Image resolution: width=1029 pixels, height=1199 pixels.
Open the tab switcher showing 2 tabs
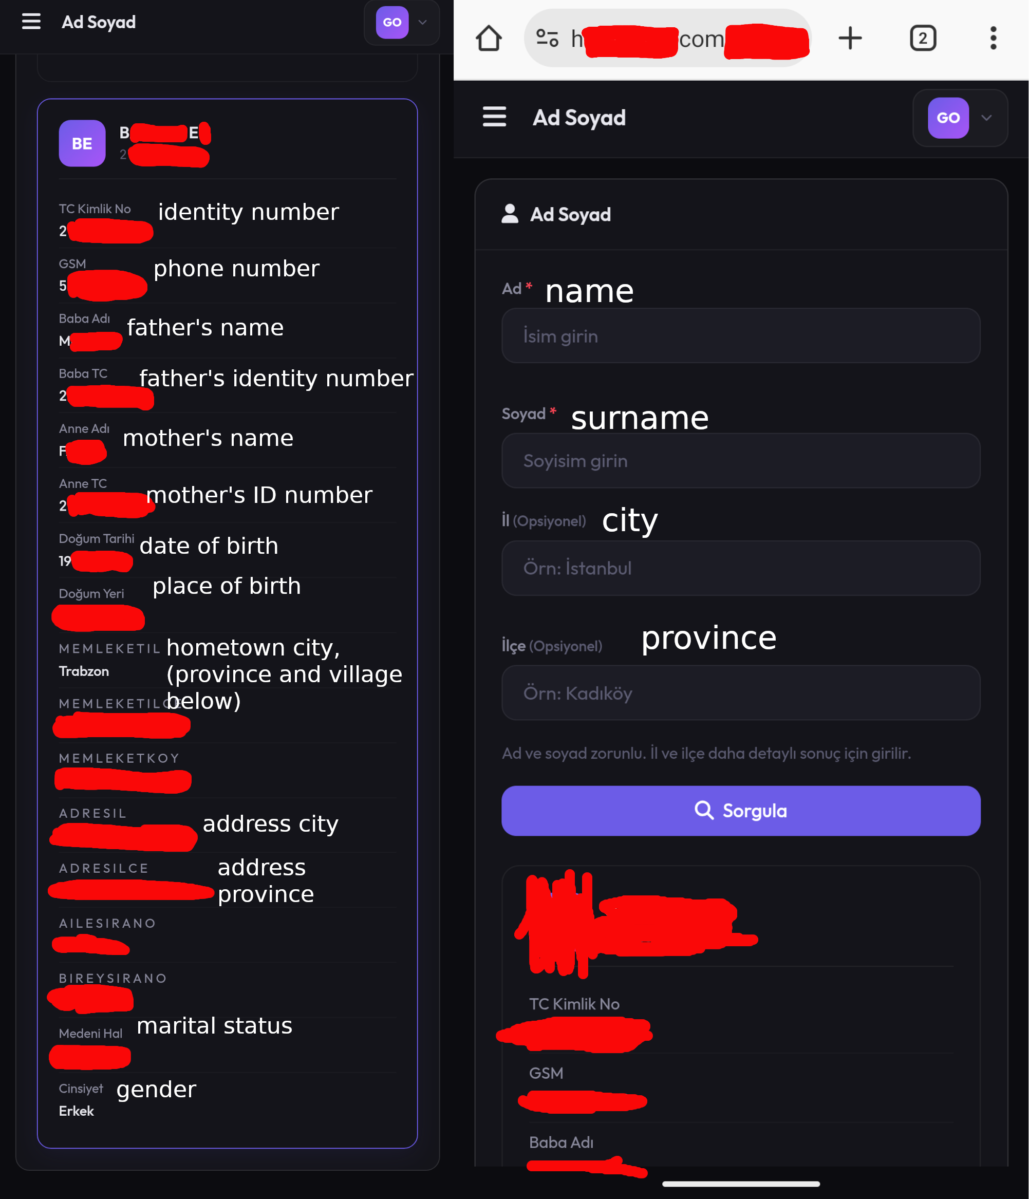coord(923,38)
